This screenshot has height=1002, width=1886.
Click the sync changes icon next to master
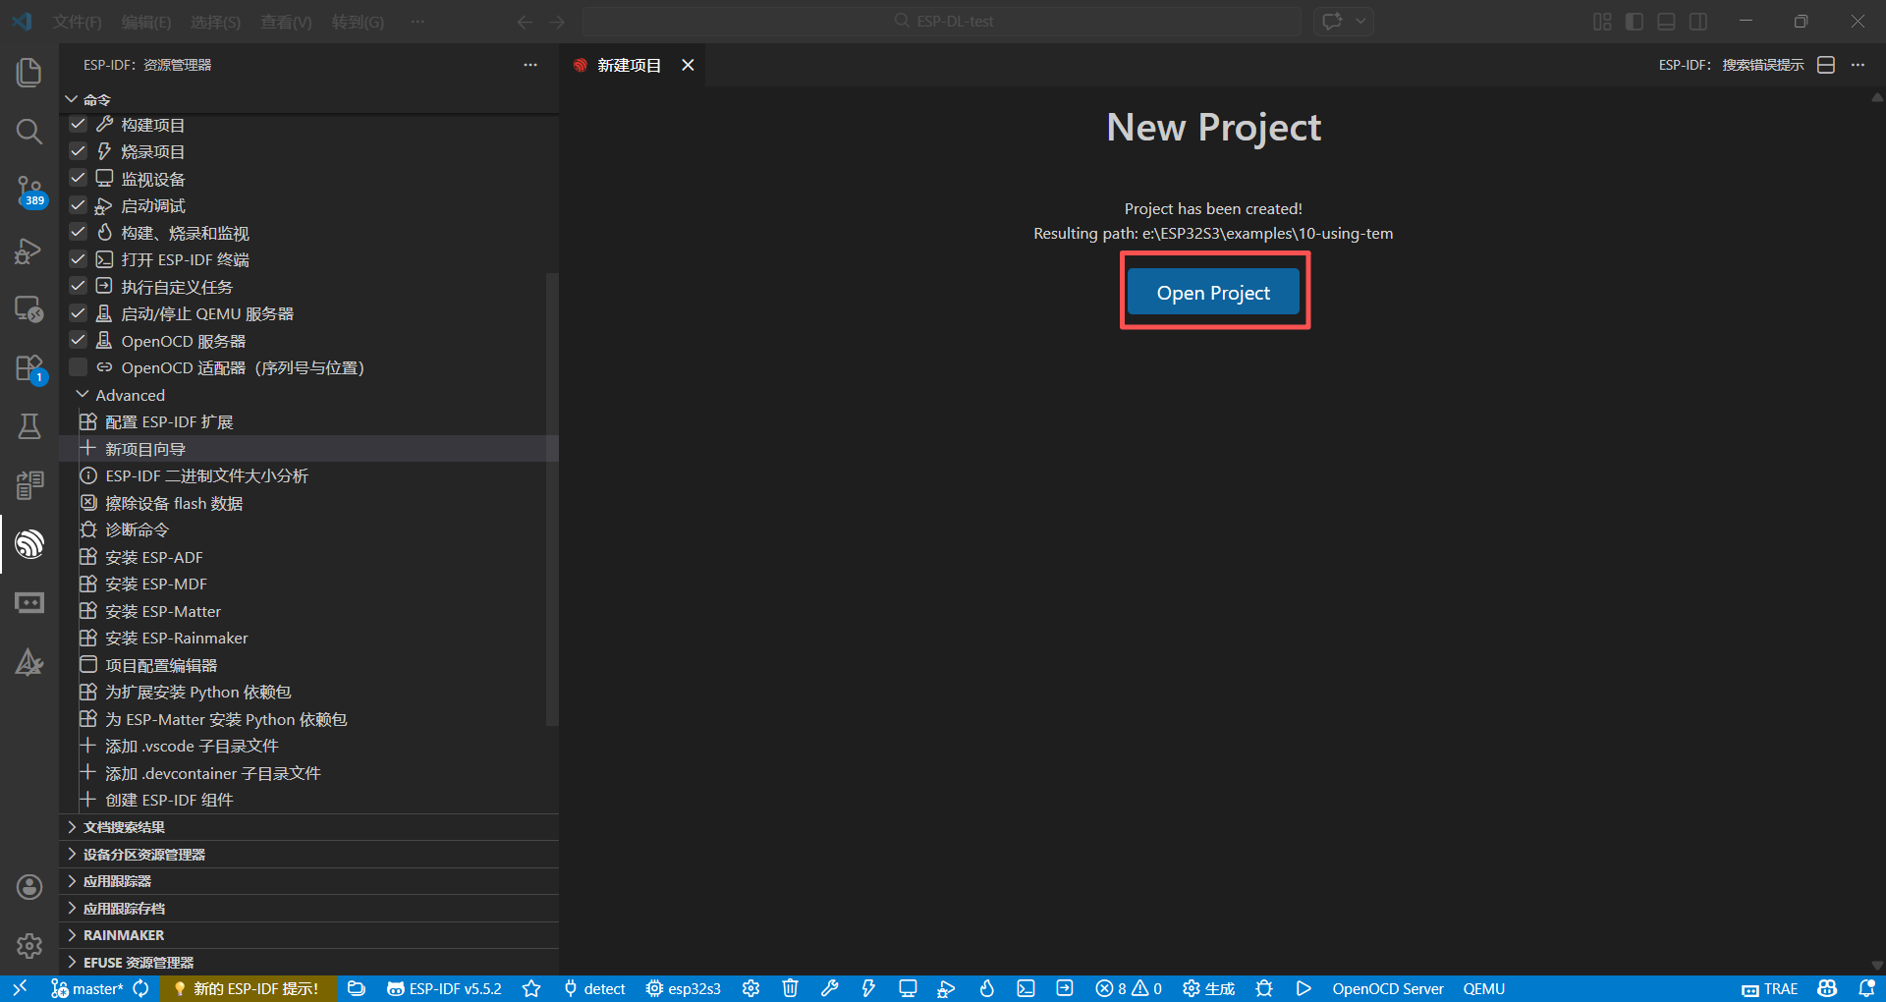[x=140, y=988]
